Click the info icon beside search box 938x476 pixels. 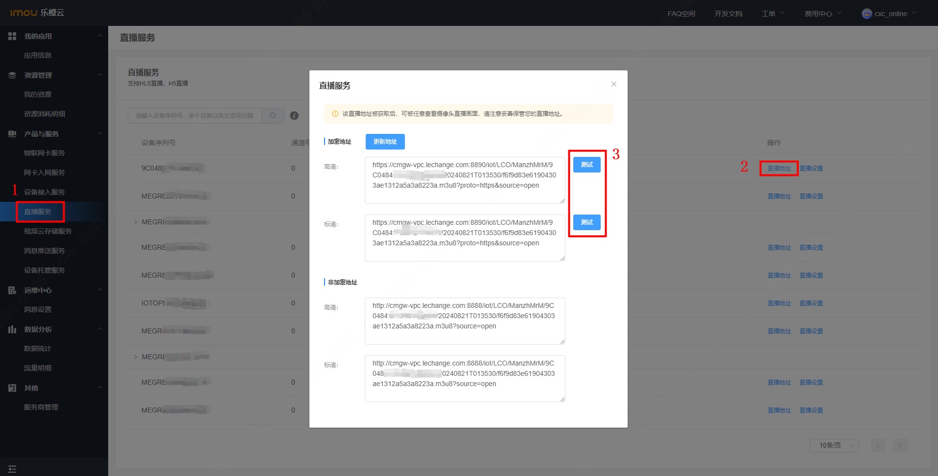(x=294, y=116)
